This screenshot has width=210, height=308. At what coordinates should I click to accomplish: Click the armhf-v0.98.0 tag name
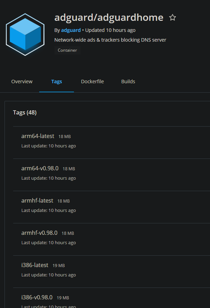(x=39, y=233)
